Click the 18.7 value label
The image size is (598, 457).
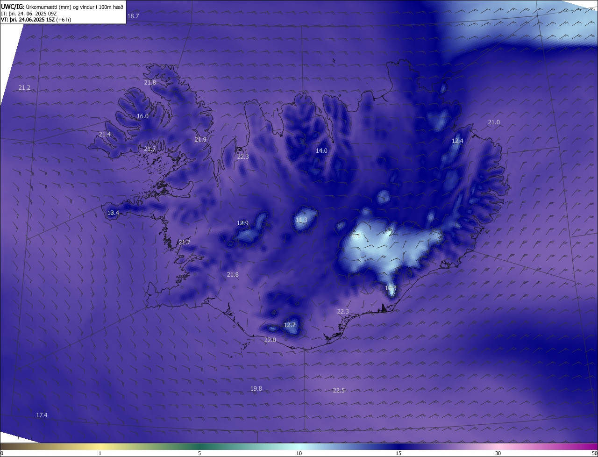133,16
